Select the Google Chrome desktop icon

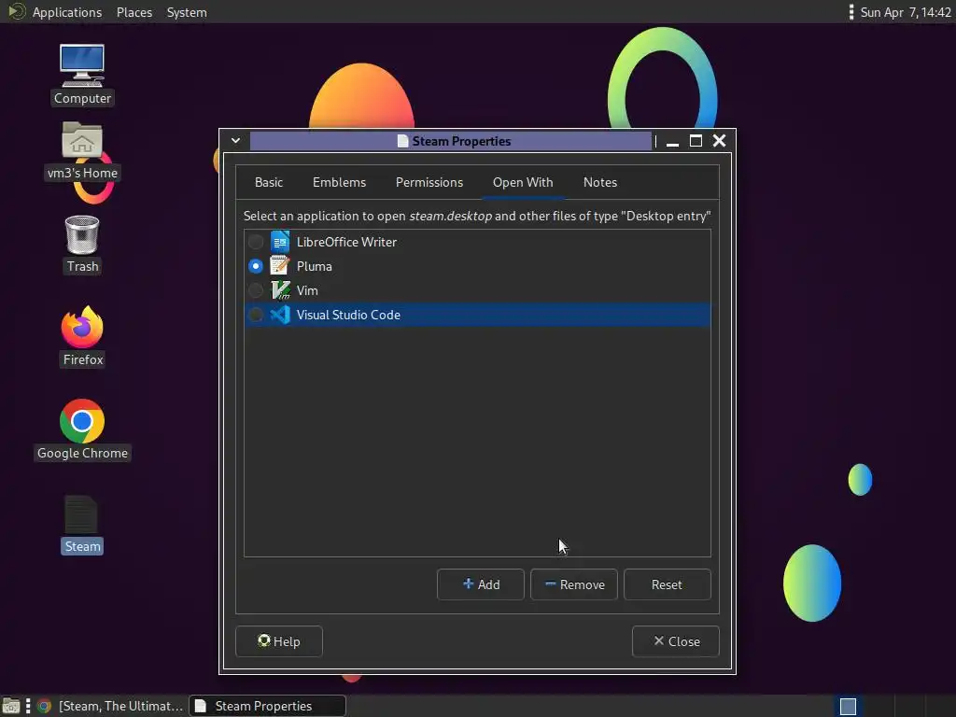pyautogui.click(x=82, y=421)
